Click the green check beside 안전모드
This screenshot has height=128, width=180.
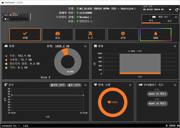(78, 21)
